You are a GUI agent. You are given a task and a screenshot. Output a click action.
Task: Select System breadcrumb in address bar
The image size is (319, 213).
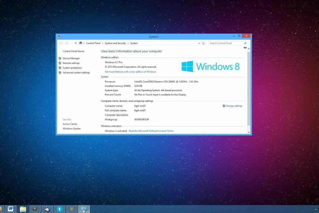pos(134,43)
